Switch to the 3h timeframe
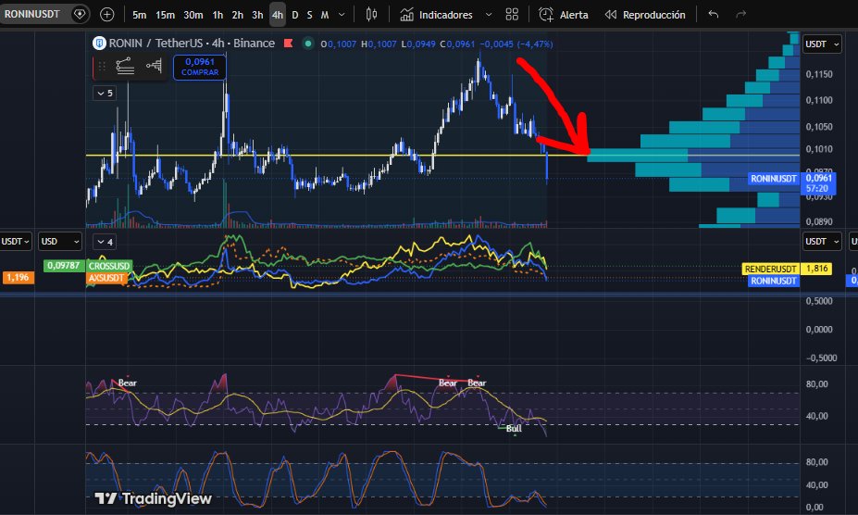Viewport: 858px width, 515px height. click(x=257, y=15)
